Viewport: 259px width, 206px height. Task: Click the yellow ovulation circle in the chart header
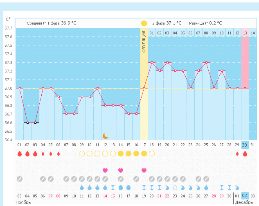[144, 23]
